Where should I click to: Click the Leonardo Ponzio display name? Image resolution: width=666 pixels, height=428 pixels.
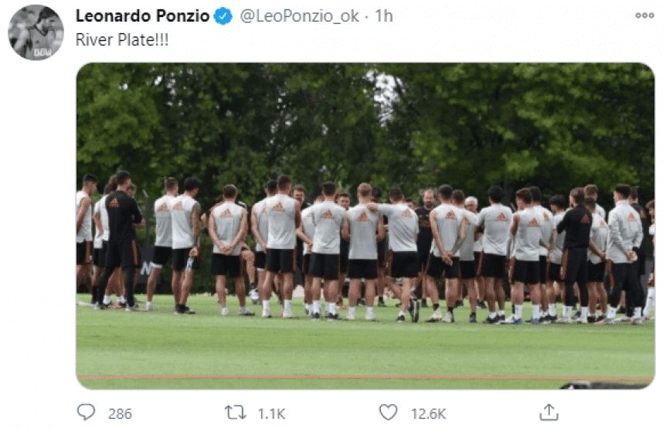click(x=142, y=16)
